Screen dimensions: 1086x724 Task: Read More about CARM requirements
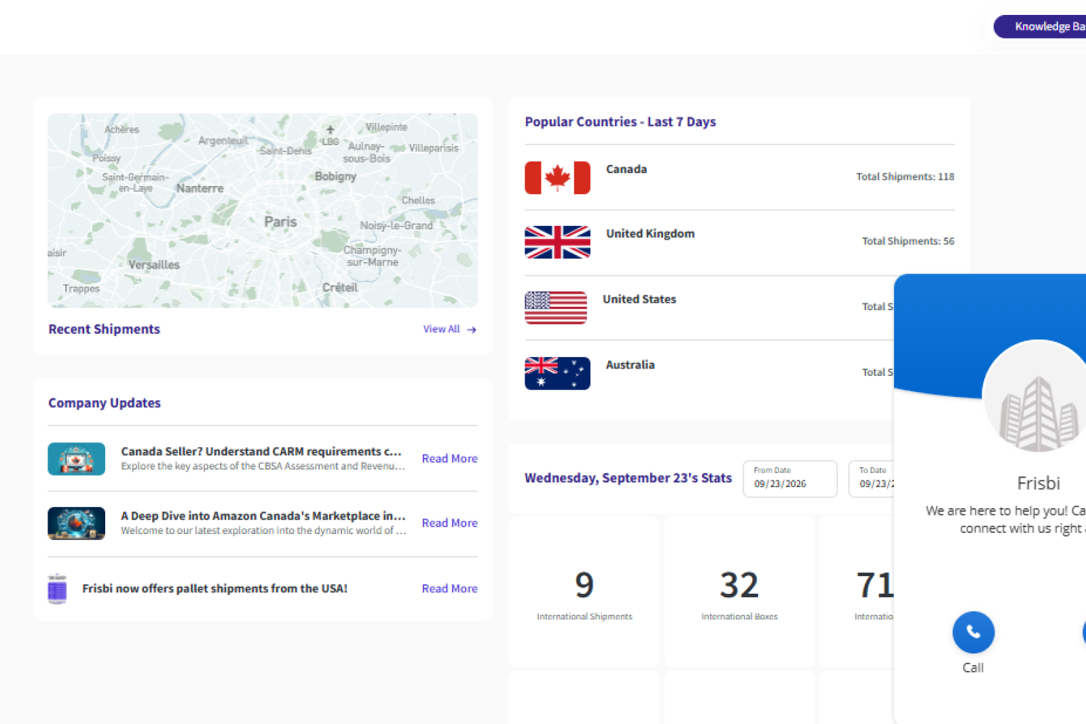tap(449, 459)
